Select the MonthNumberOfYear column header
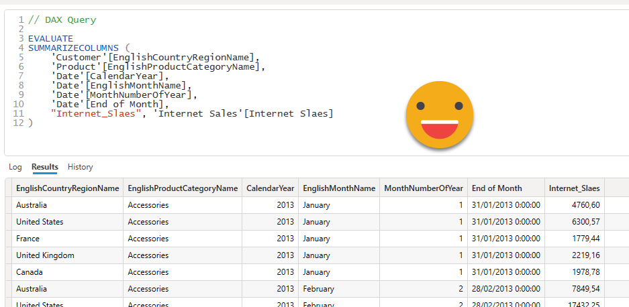 424,188
